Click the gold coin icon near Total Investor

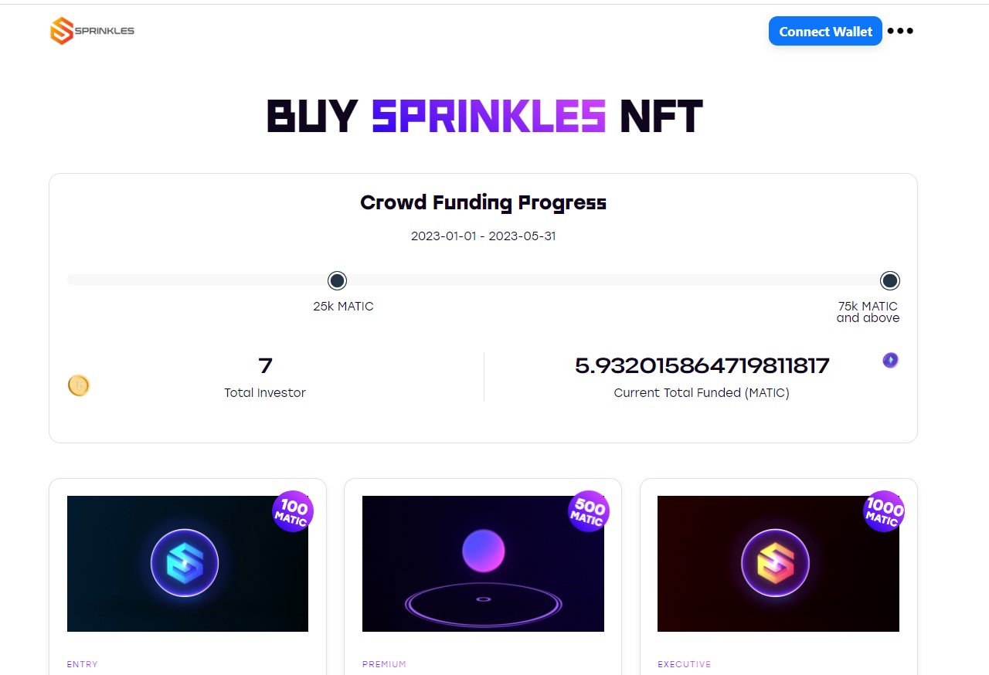click(78, 385)
